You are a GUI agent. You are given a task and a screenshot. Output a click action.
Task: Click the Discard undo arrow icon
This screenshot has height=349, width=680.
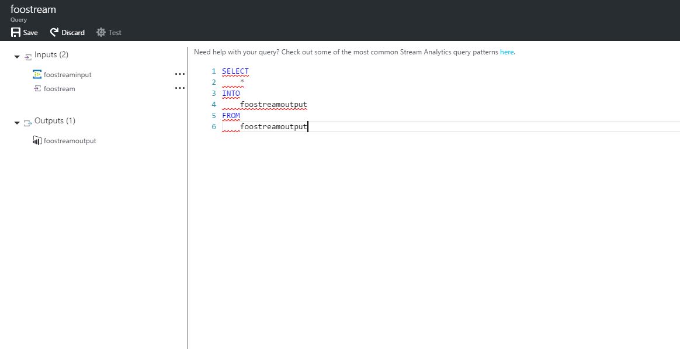point(54,33)
